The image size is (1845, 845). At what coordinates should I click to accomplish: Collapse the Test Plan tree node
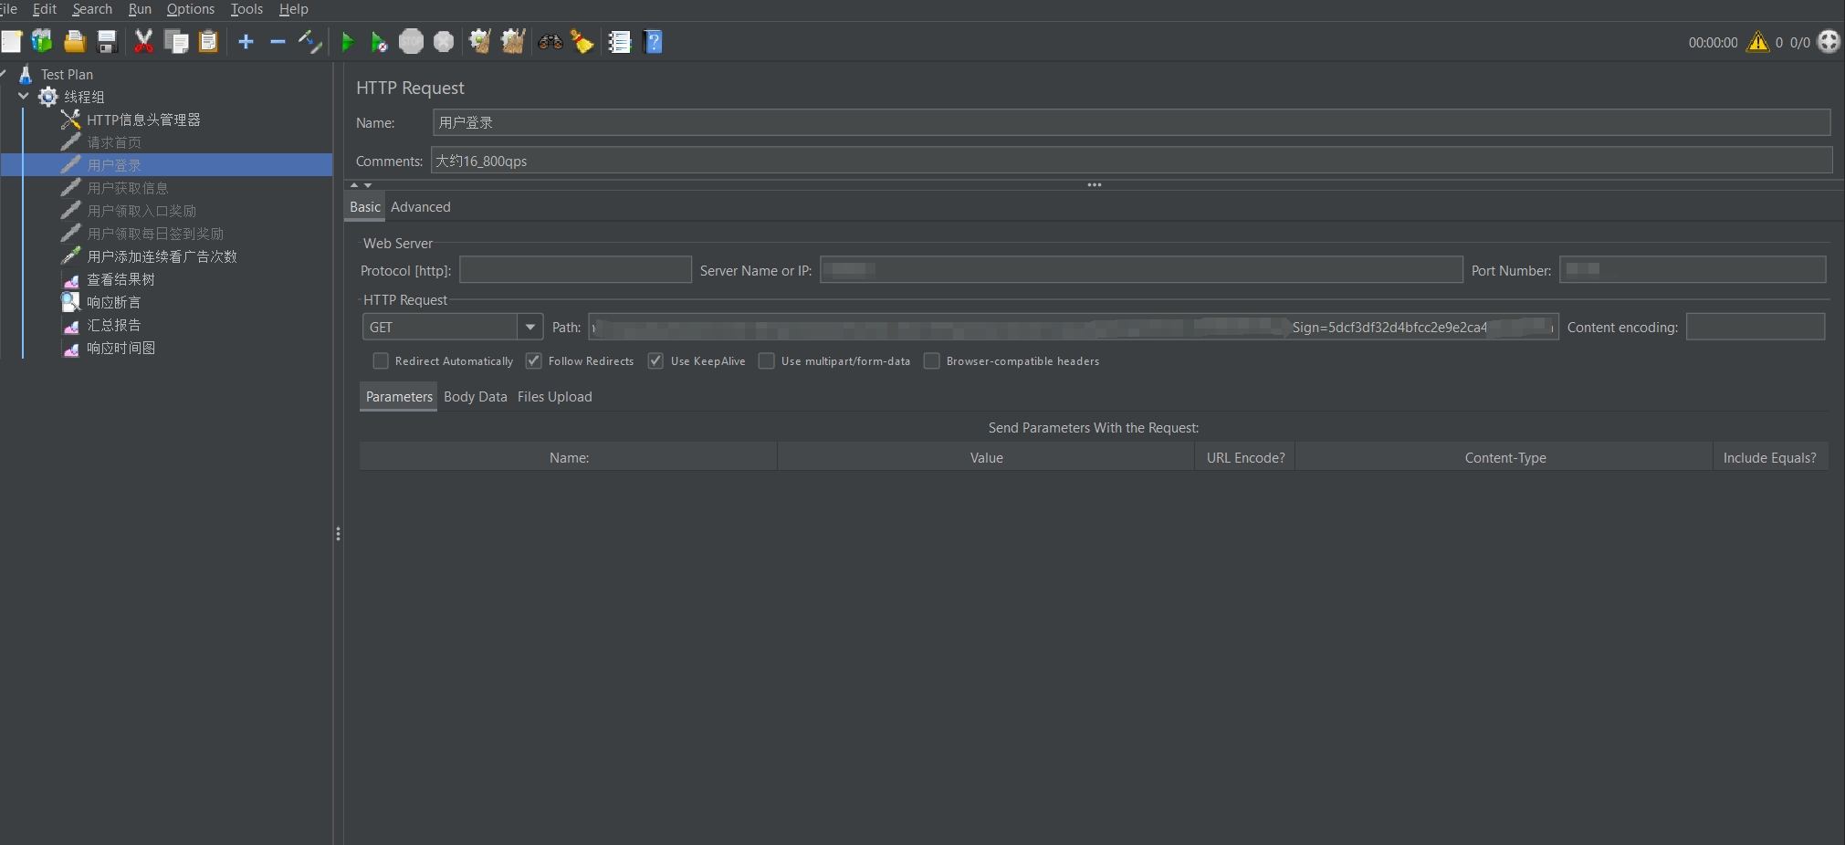tap(4, 74)
